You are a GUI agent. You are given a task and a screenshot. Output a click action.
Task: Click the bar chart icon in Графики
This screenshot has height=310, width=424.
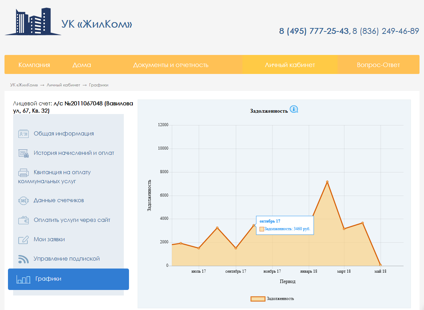[24, 279]
